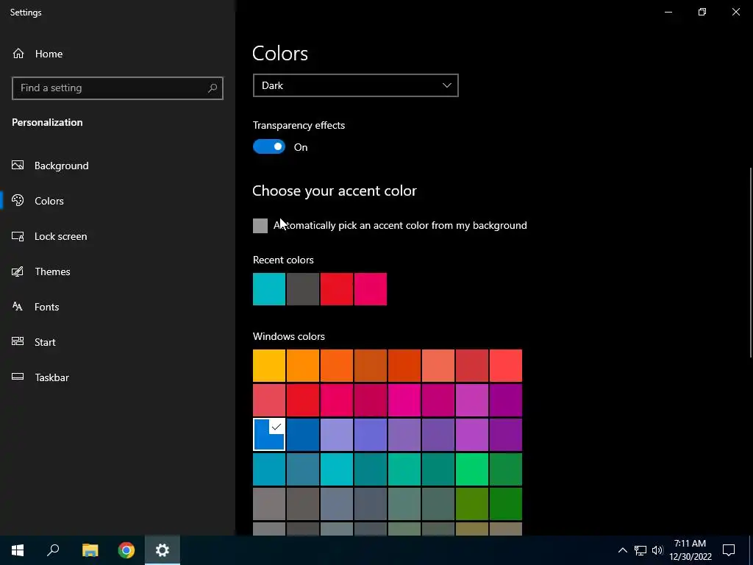Click the Home house icon
Screen dimensions: 753x565
[x=18, y=53]
